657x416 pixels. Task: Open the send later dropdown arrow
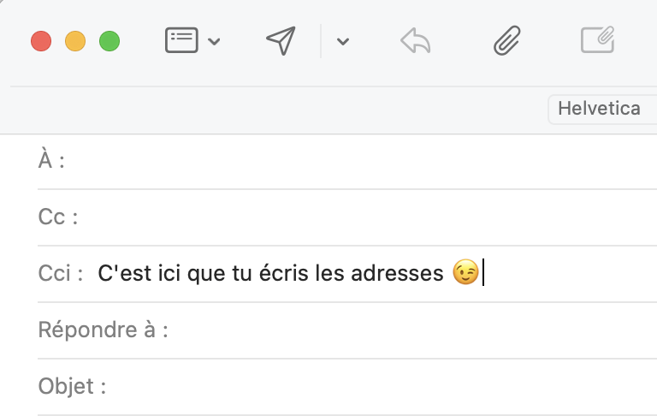(x=343, y=41)
